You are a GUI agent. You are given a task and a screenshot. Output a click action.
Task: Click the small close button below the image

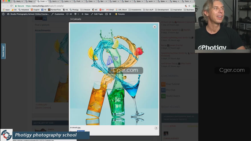tap(156, 128)
